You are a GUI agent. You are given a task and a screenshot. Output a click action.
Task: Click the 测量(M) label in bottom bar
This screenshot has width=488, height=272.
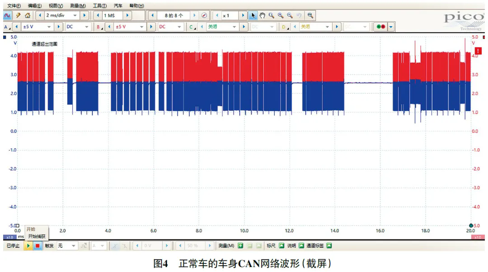click(226, 246)
